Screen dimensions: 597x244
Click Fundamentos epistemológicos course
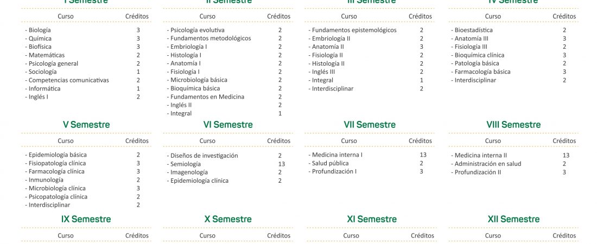coord(353,30)
